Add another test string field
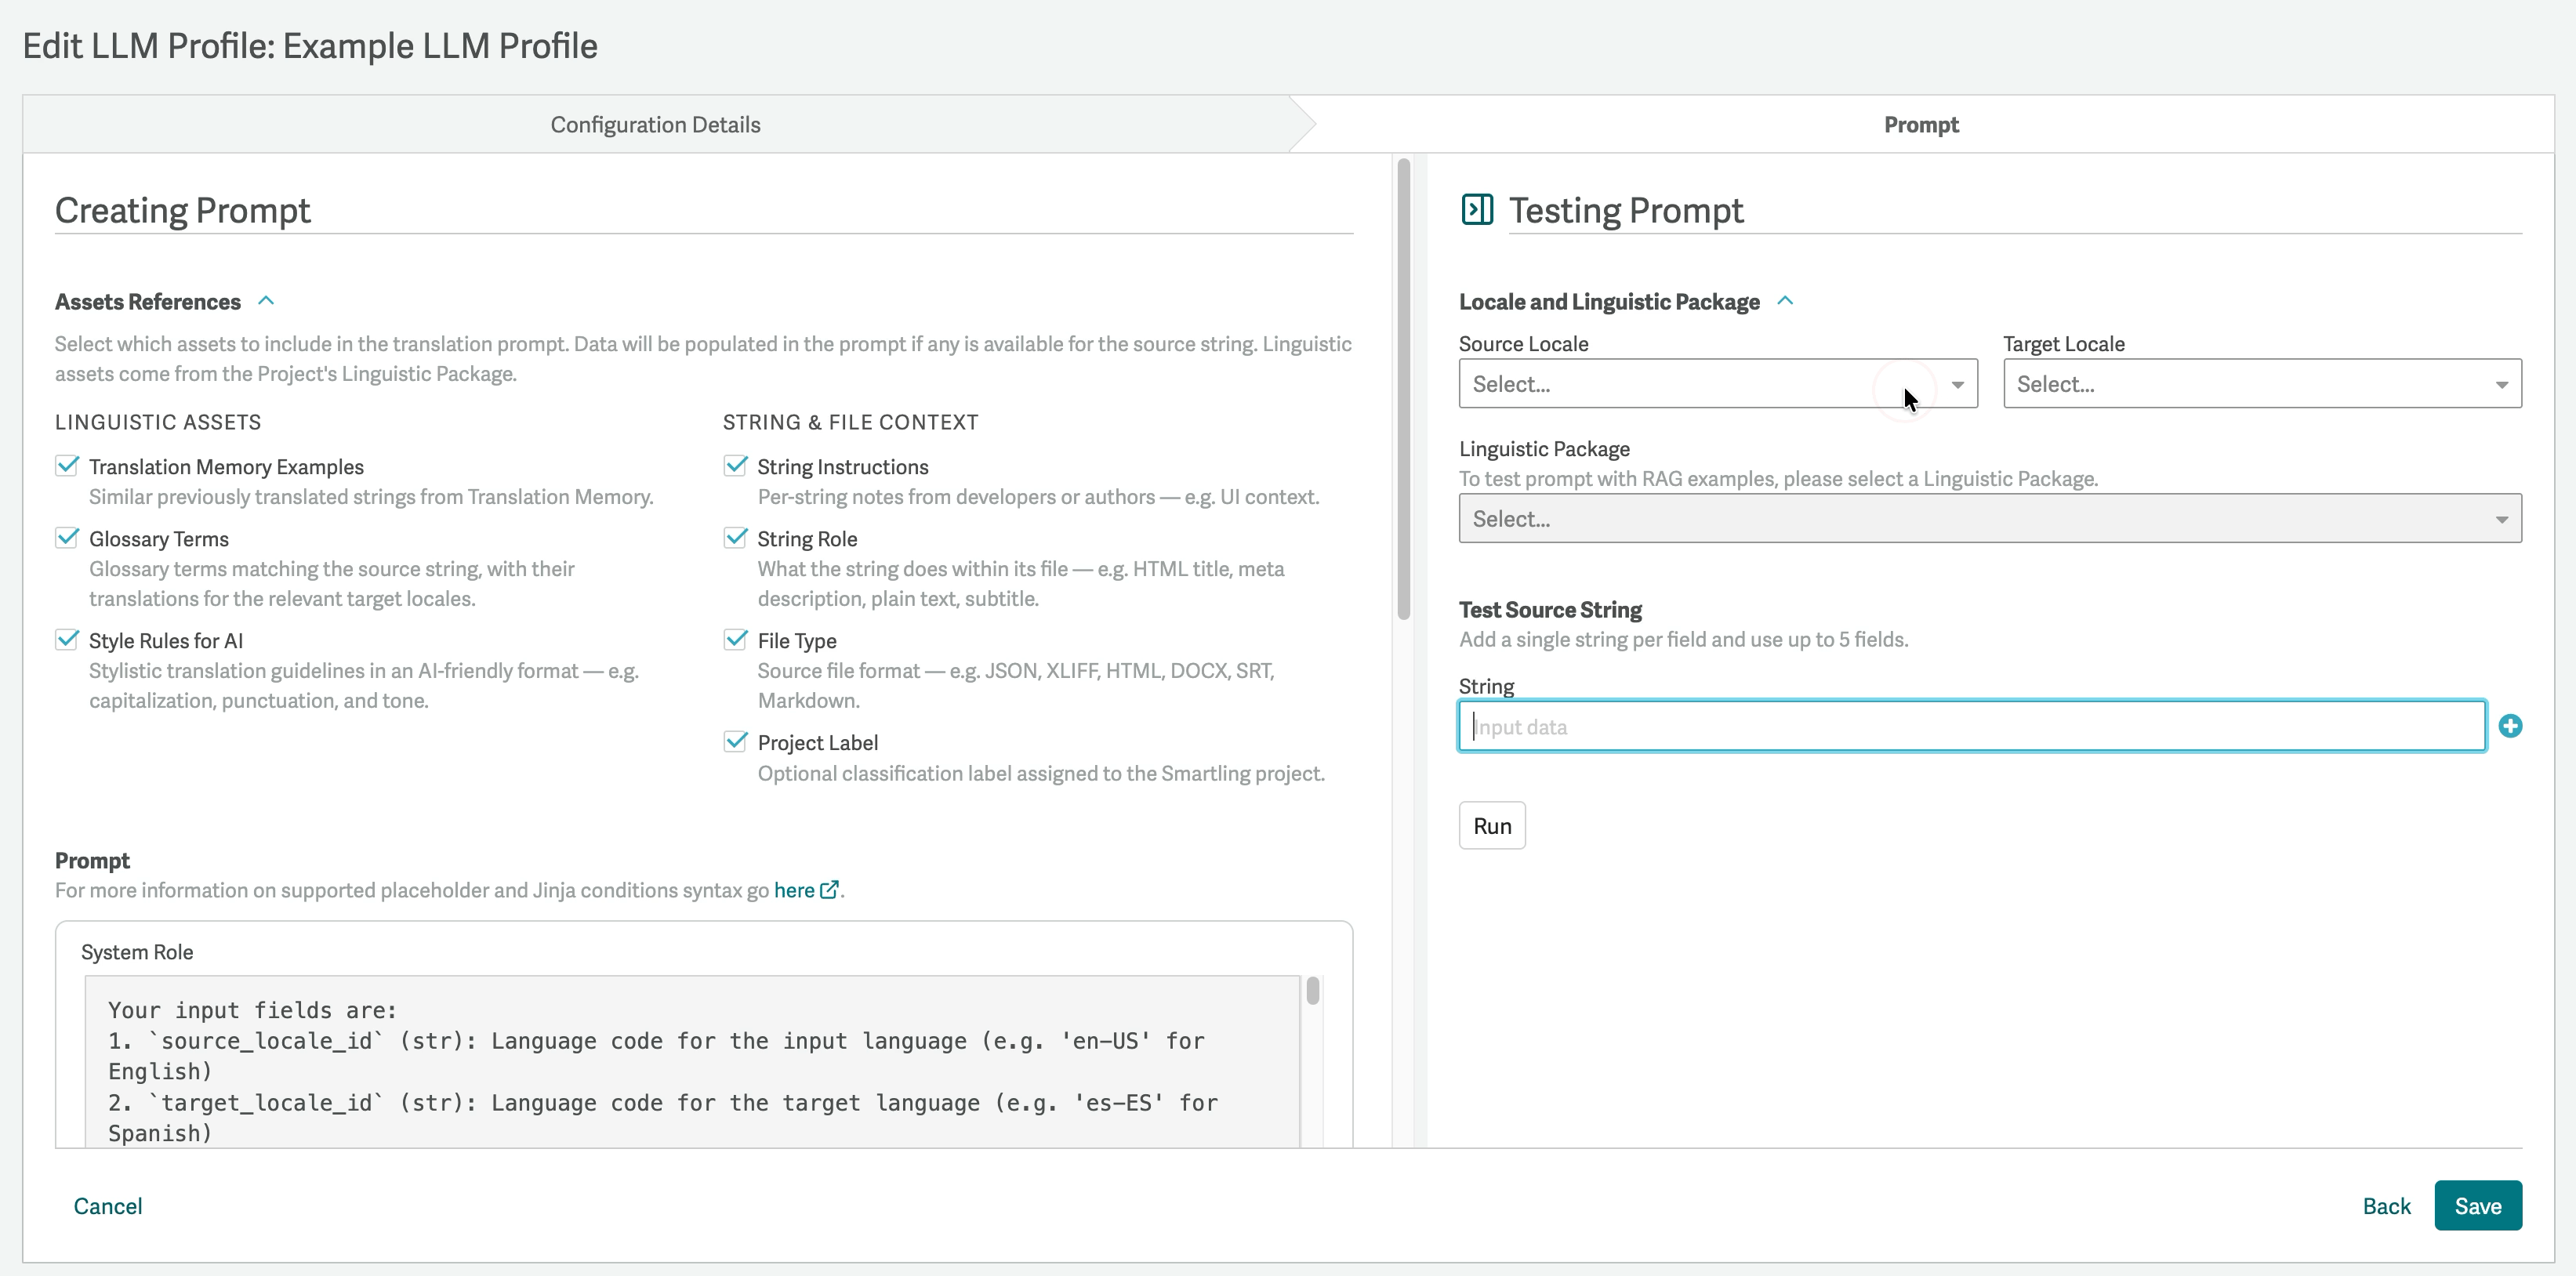Image resolution: width=2576 pixels, height=1276 pixels. (2510, 726)
